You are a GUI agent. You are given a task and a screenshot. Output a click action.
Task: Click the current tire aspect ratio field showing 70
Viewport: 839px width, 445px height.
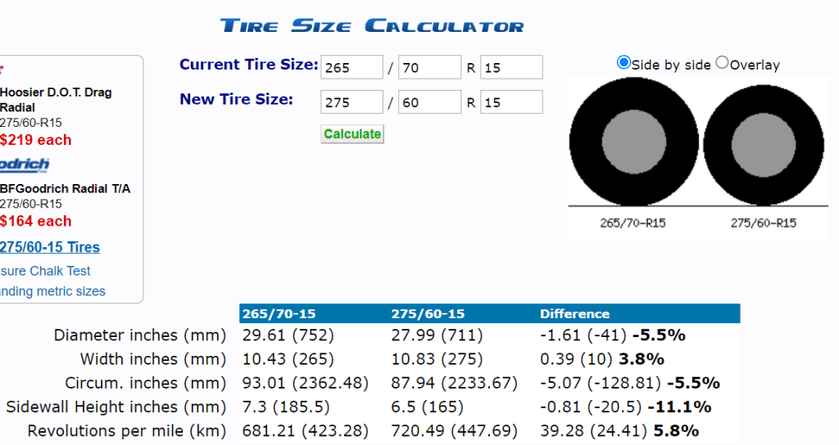coord(430,68)
